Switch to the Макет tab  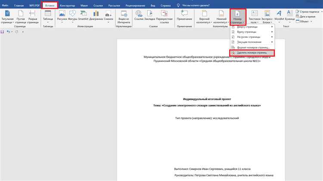click(x=84, y=5)
